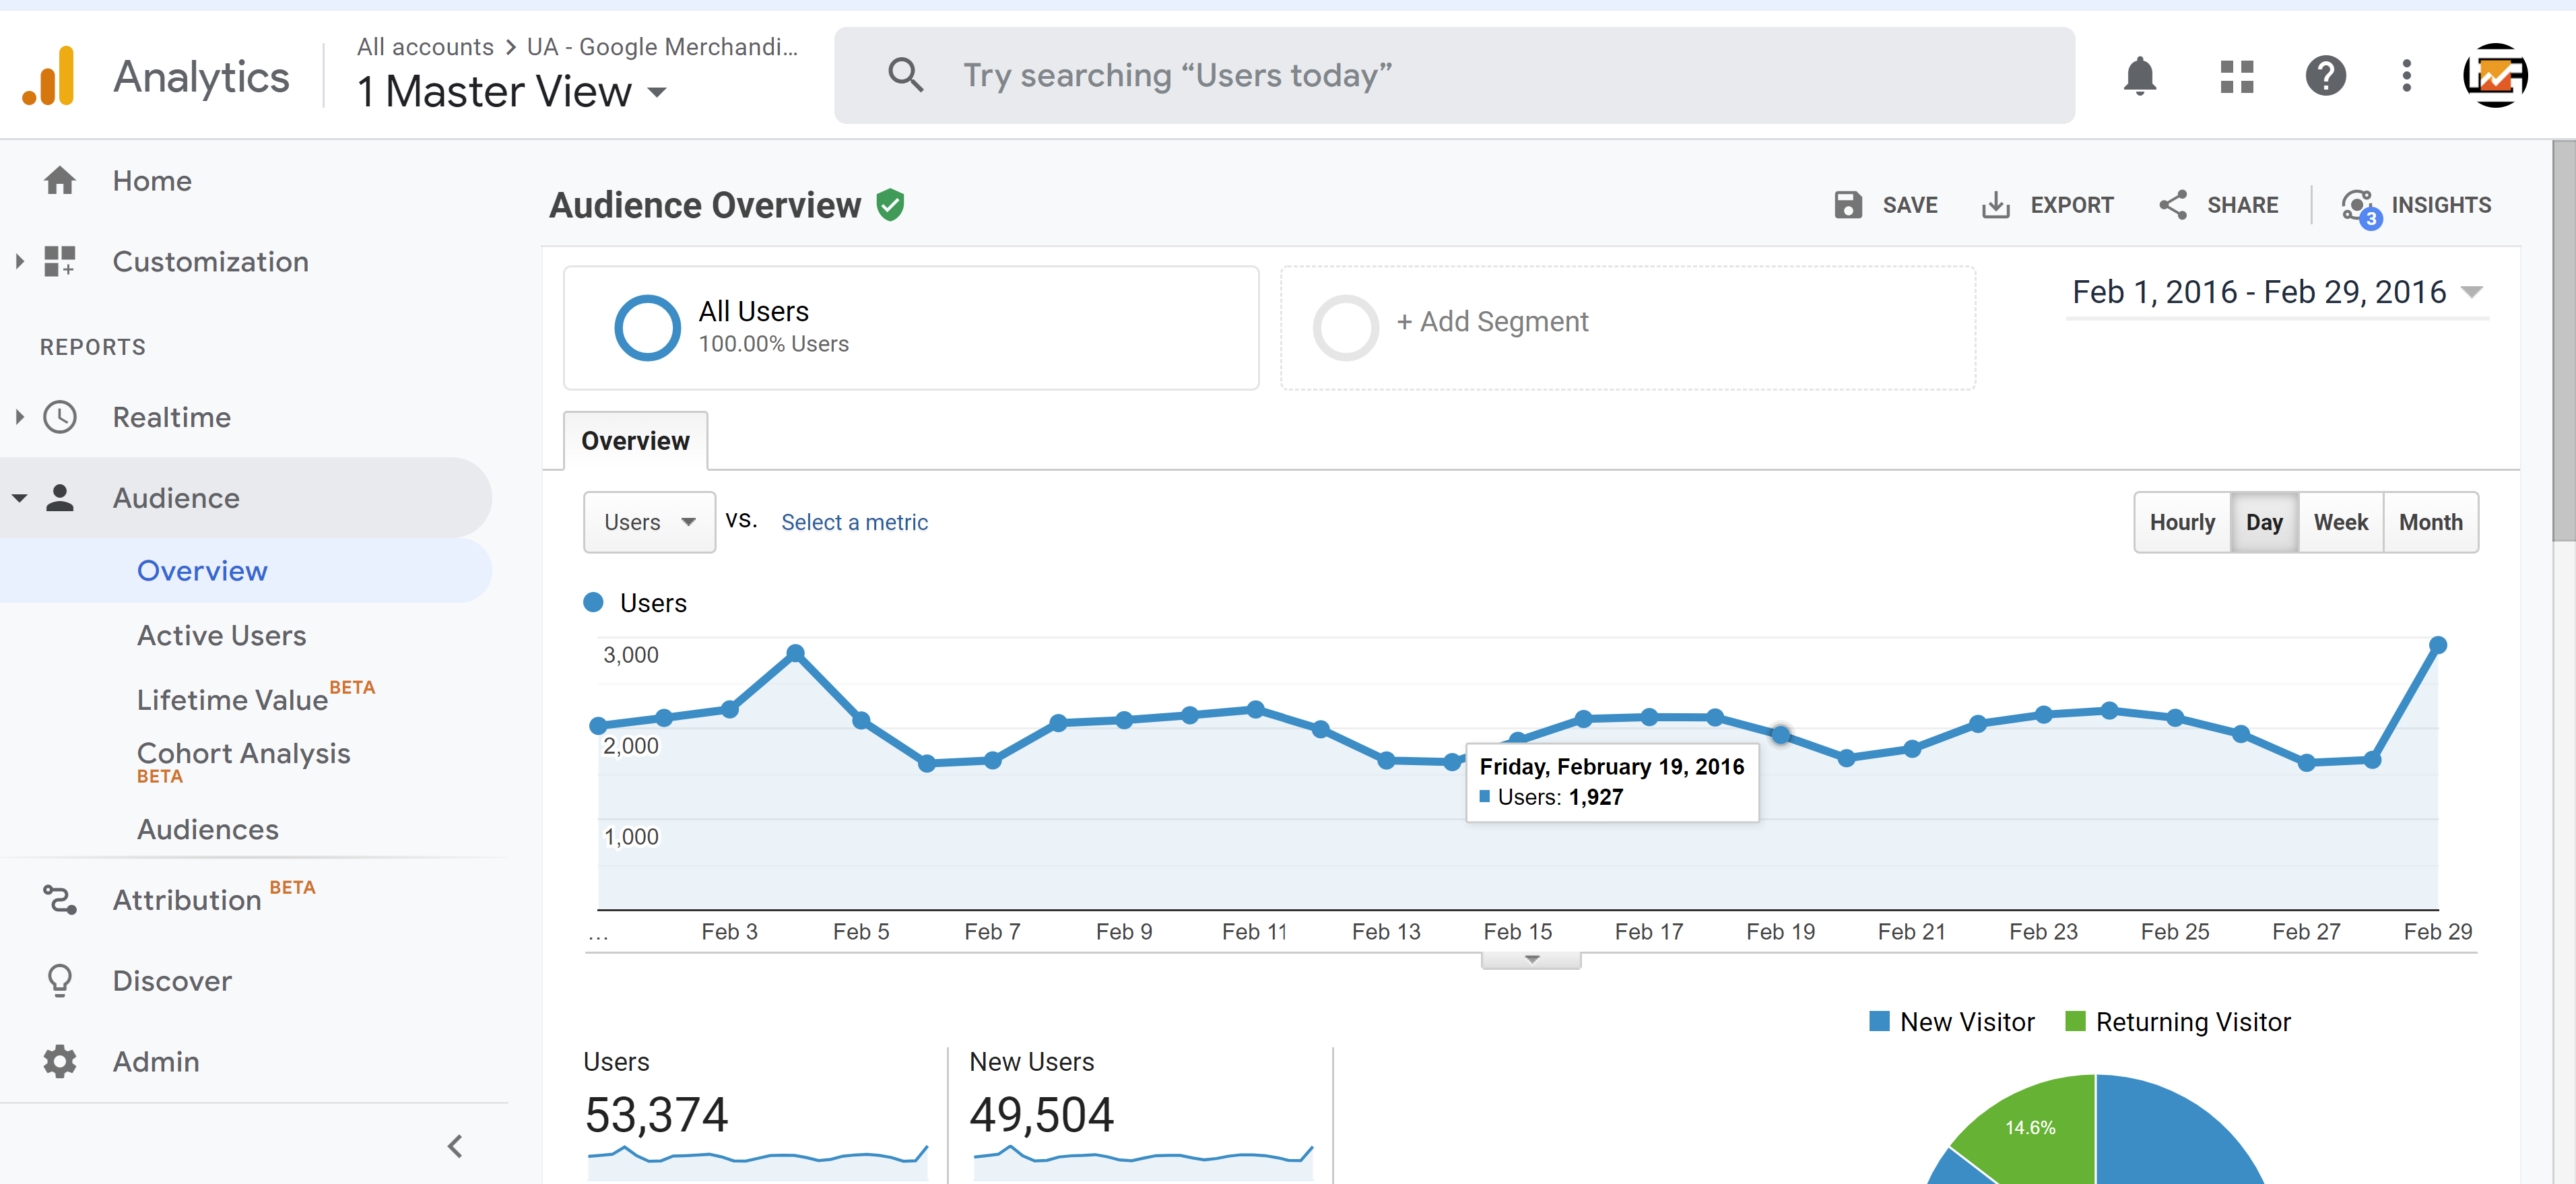This screenshot has height=1184, width=2576.
Task: Select the Week granularity toggle
Action: 2341,522
